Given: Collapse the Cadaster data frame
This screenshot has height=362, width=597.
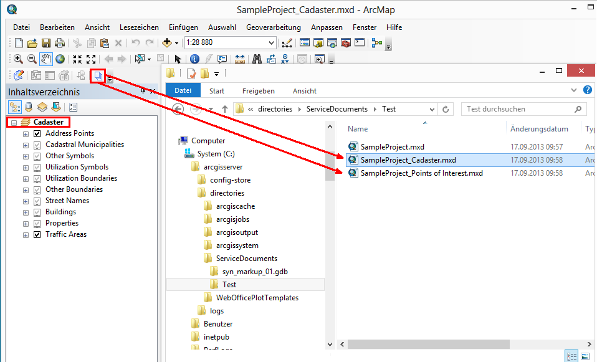Looking at the screenshot, I should point(14,121).
